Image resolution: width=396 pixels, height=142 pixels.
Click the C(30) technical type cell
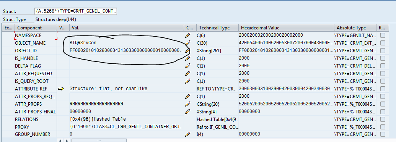(217, 43)
